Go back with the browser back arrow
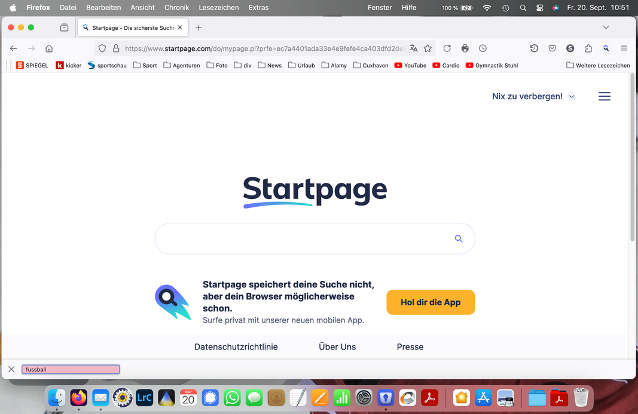638x414 pixels. click(x=13, y=48)
